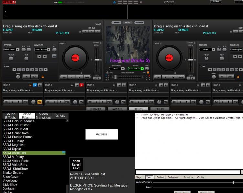Viewport: 243px width, 193px height.
Task: Open the Outline tab in ScrollText settings
Action: tap(160, 177)
